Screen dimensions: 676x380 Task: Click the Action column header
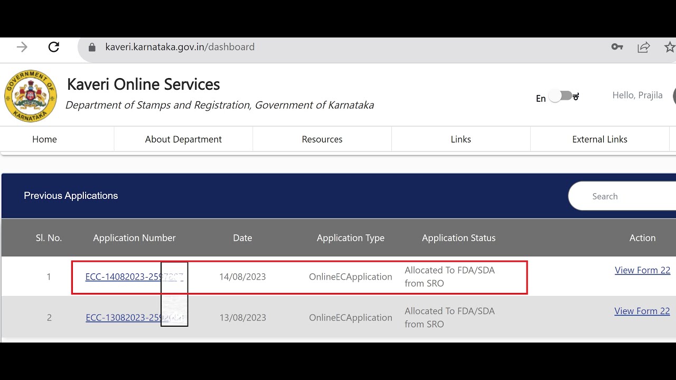(x=643, y=238)
